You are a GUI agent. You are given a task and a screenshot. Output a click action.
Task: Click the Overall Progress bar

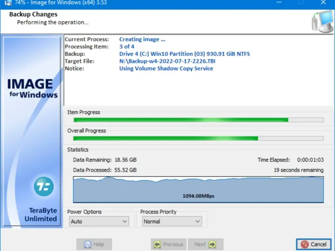(x=198, y=138)
